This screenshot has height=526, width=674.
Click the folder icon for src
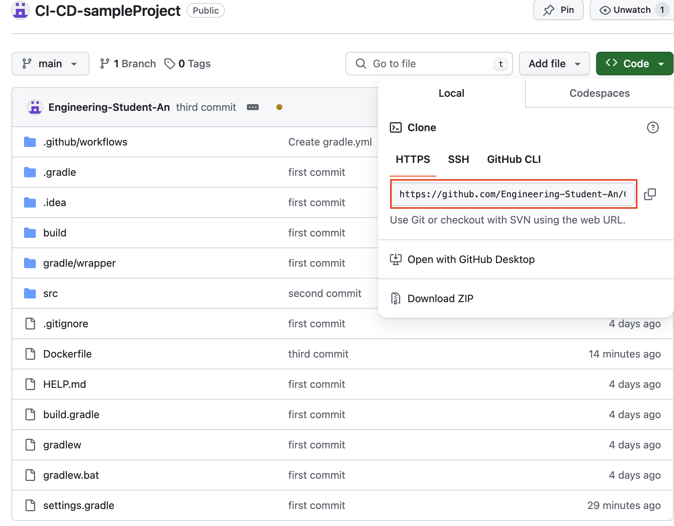[x=30, y=293]
